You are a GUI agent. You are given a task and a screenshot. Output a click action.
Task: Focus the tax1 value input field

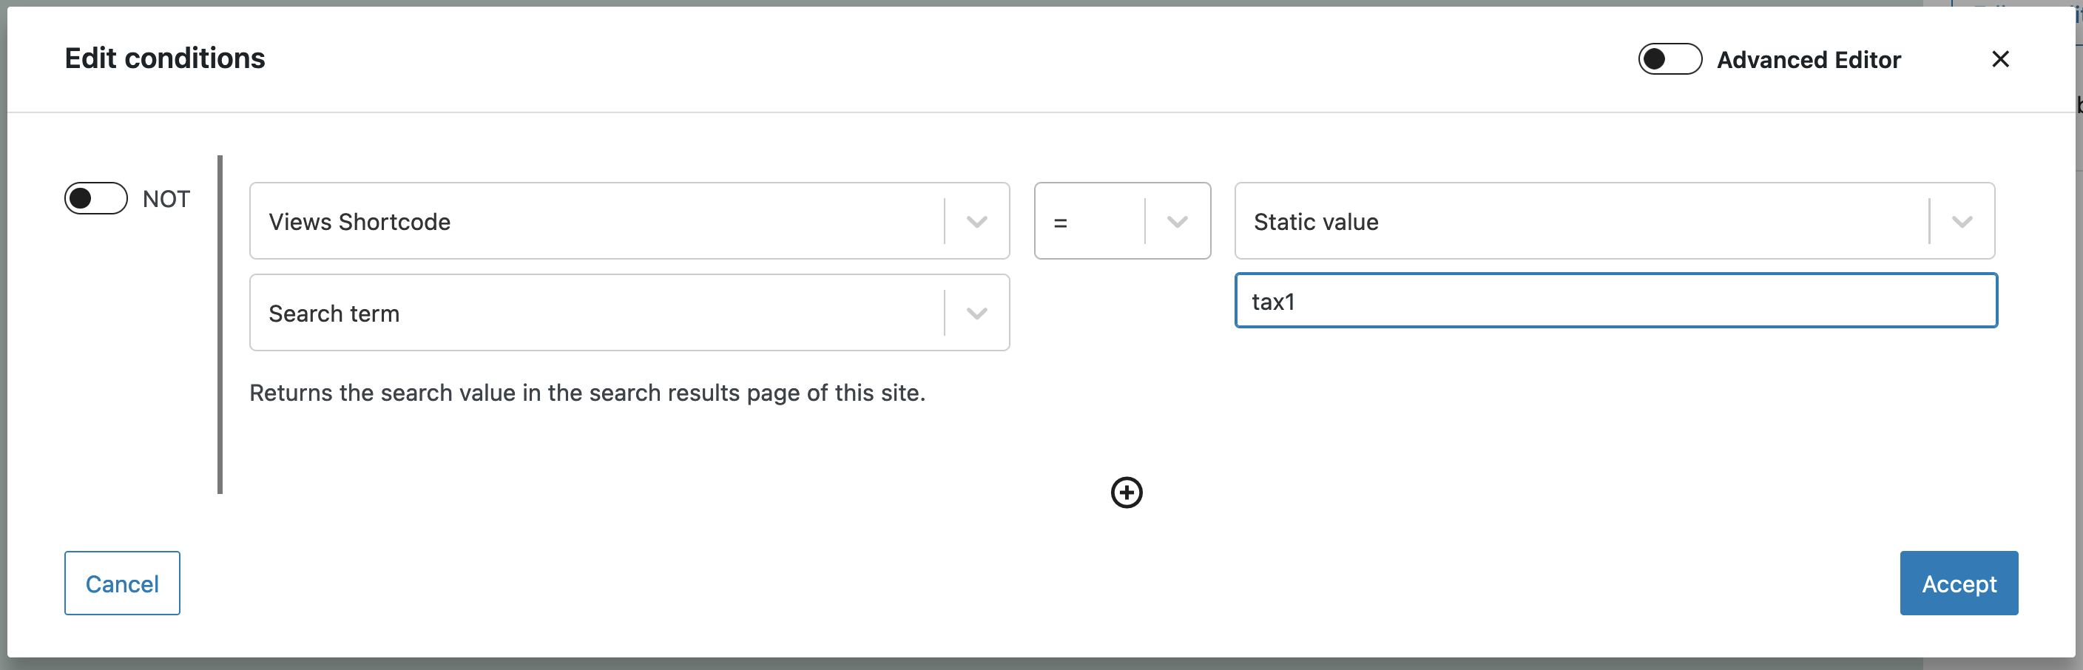1615,301
